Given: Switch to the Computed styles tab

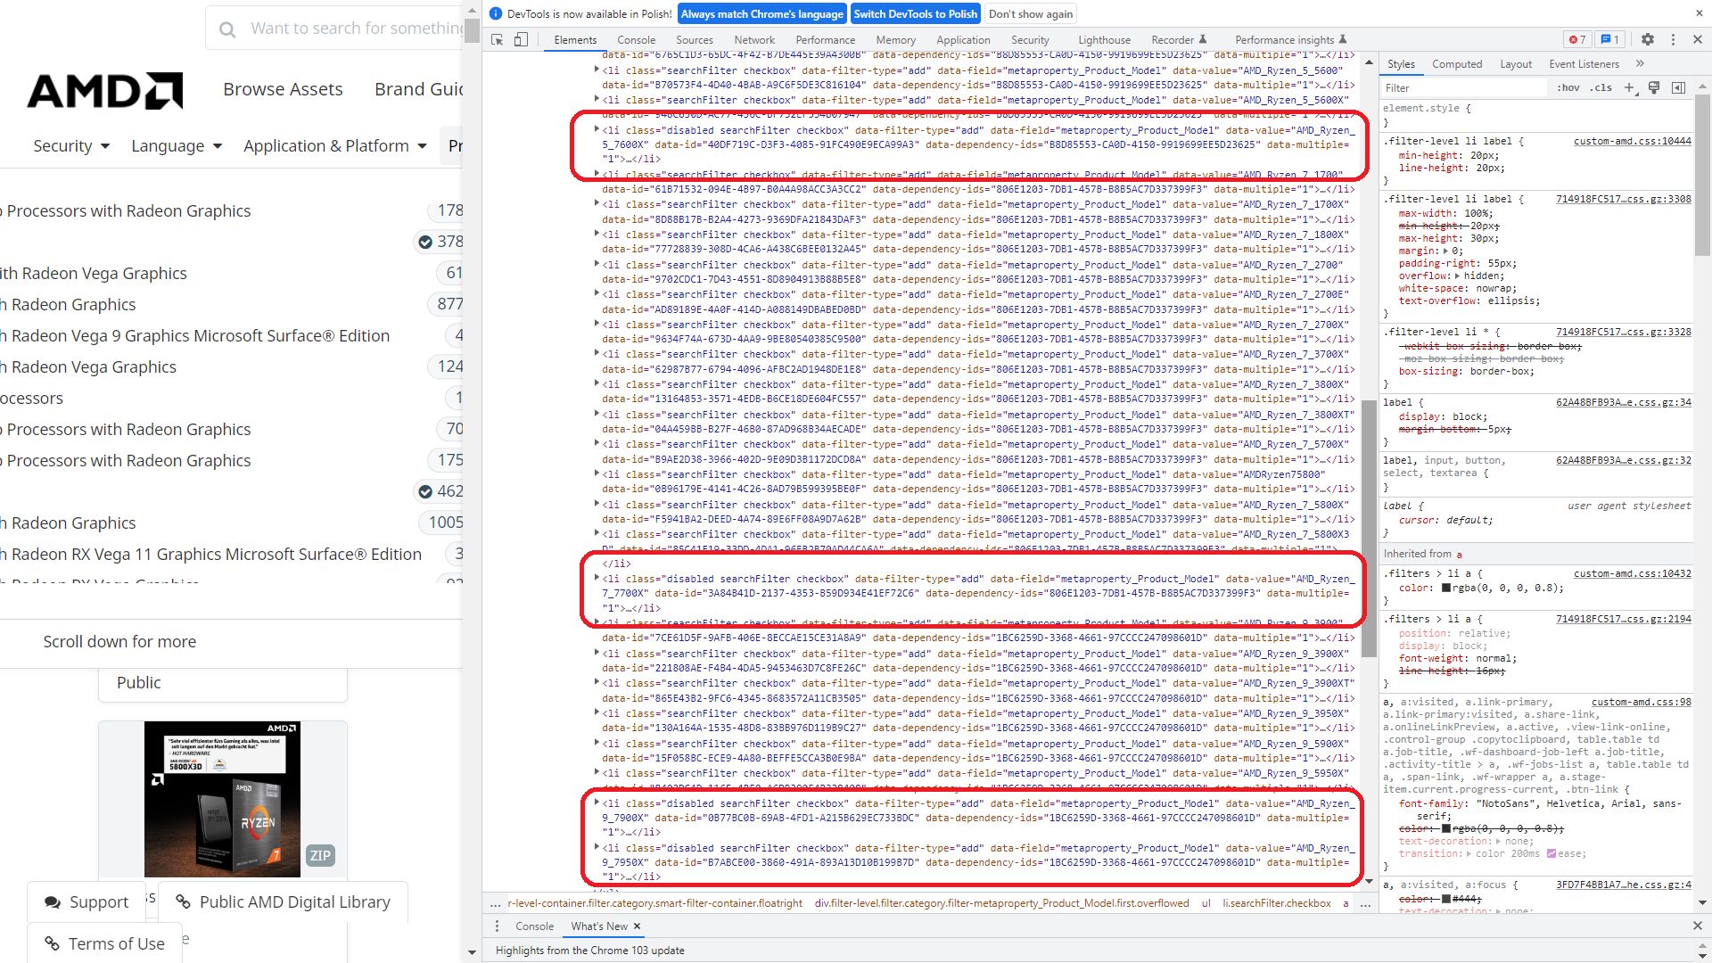Looking at the screenshot, I should pos(1457,64).
